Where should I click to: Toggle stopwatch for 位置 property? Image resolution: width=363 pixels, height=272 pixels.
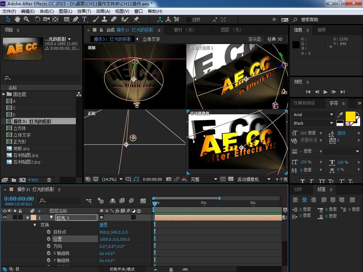click(x=49, y=239)
